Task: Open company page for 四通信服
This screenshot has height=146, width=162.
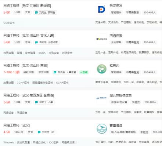Action: [x=116, y=36]
